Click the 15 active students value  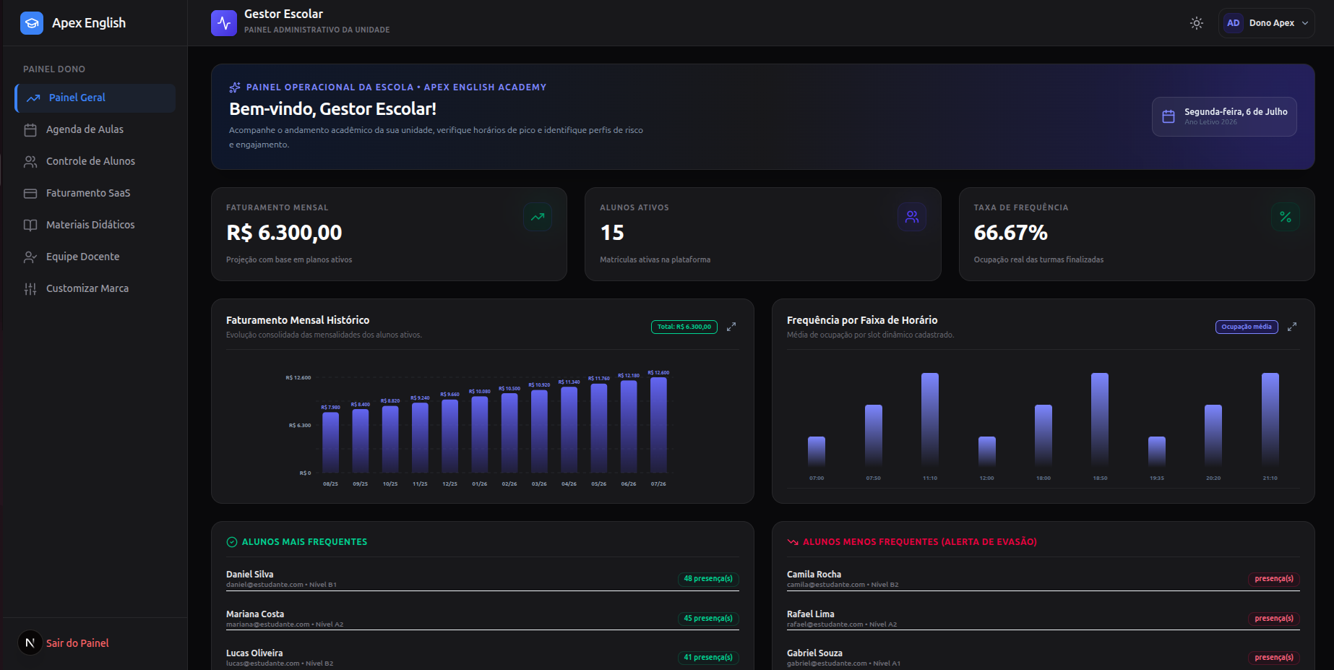click(612, 233)
